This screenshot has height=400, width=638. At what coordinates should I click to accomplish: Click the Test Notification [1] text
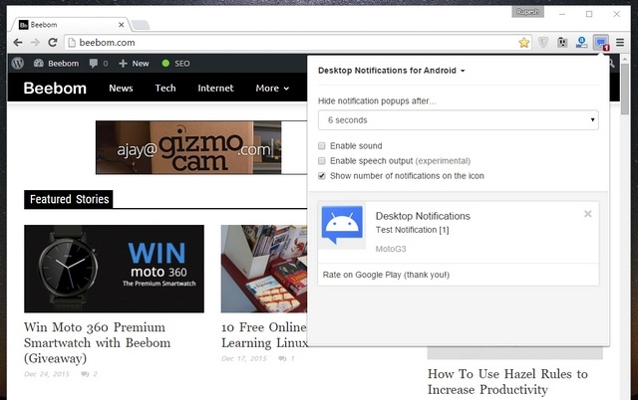[x=412, y=230]
